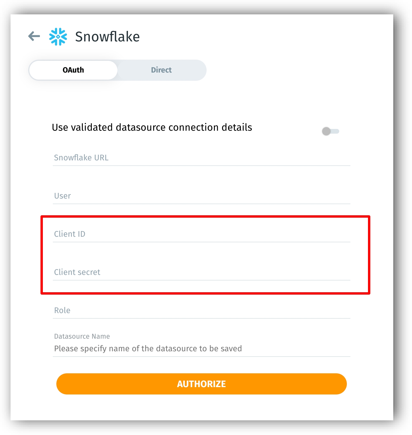Click the 'Use validated datasource connection details' label
Image resolution: width=412 pixels, height=435 pixels.
click(x=152, y=127)
